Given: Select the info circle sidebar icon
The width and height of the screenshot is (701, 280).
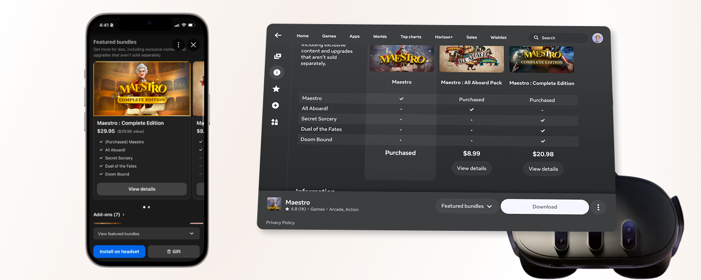Looking at the screenshot, I should 277,72.
